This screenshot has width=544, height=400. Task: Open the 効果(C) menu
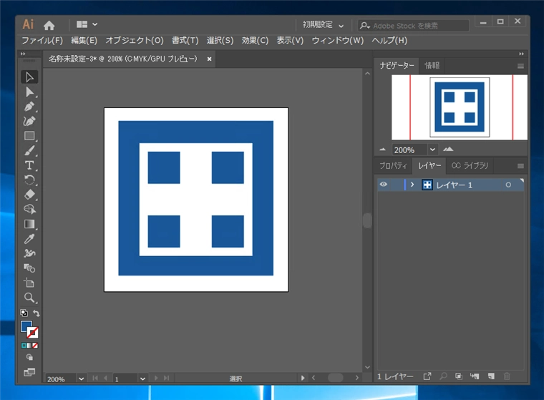coord(255,41)
